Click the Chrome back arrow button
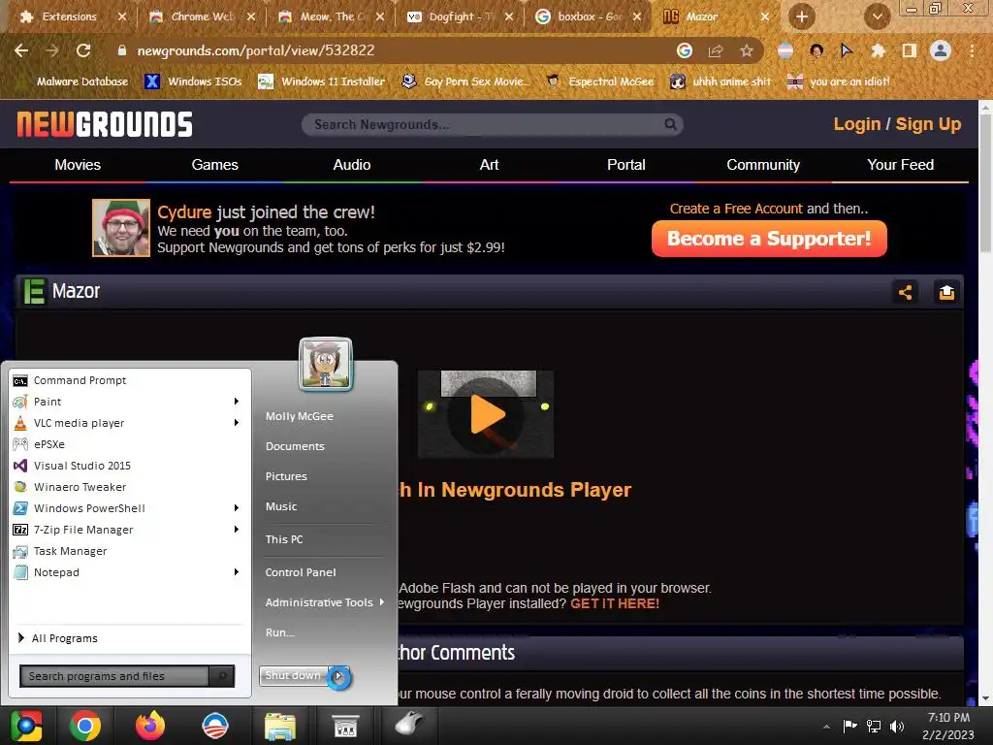The width and height of the screenshot is (993, 745). click(21, 50)
